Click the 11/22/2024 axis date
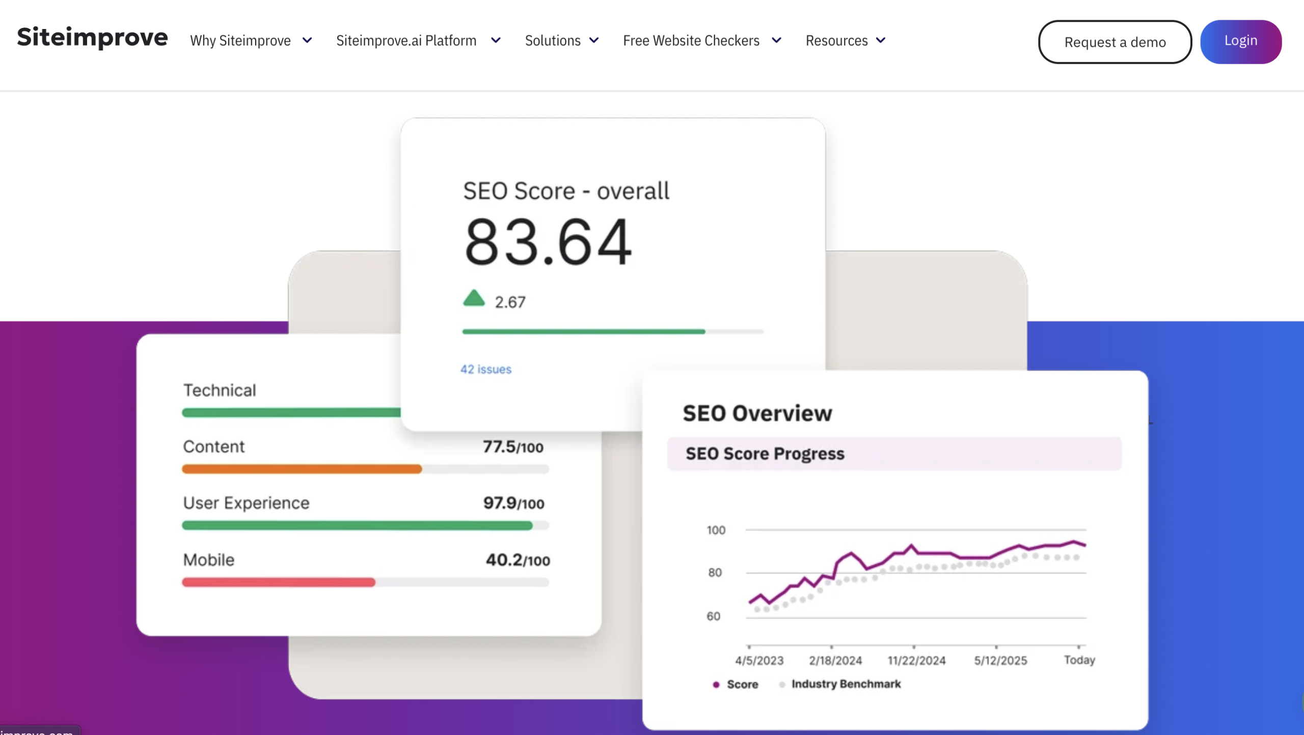Image resolution: width=1304 pixels, height=735 pixels. 916,661
